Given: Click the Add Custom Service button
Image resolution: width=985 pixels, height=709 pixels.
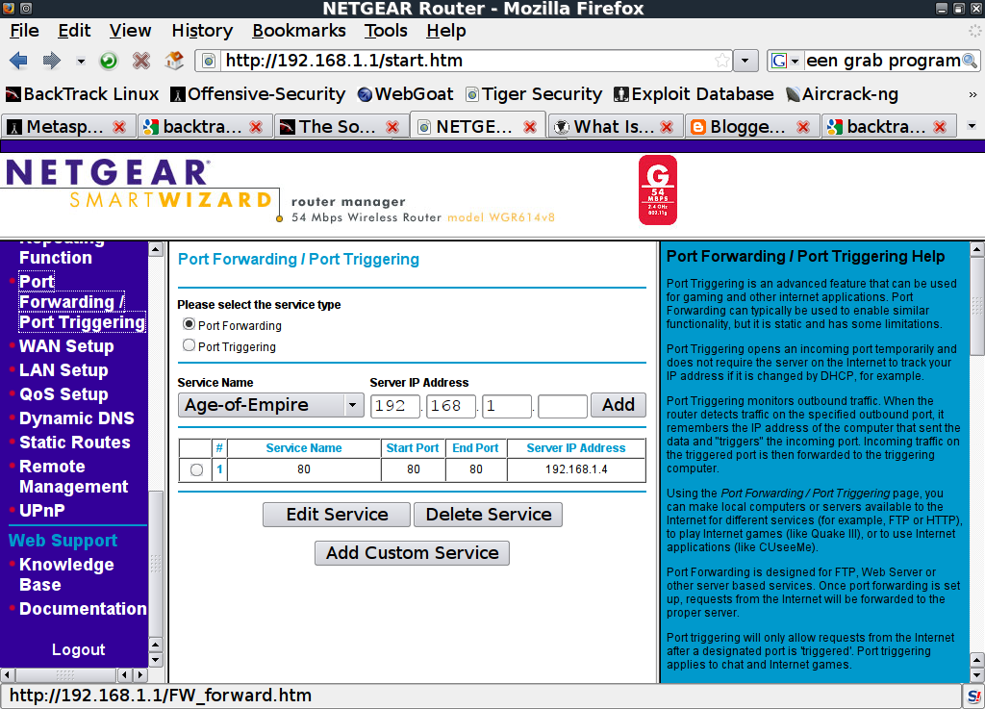Looking at the screenshot, I should pyautogui.click(x=412, y=553).
